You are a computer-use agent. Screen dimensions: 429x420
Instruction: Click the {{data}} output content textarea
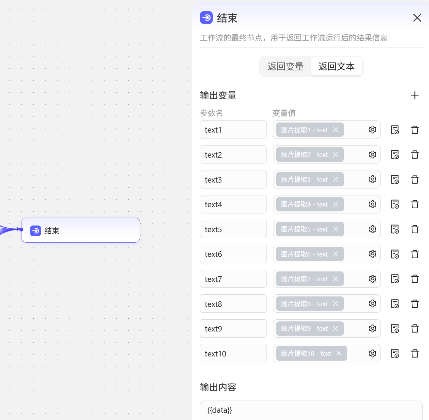pos(311,410)
